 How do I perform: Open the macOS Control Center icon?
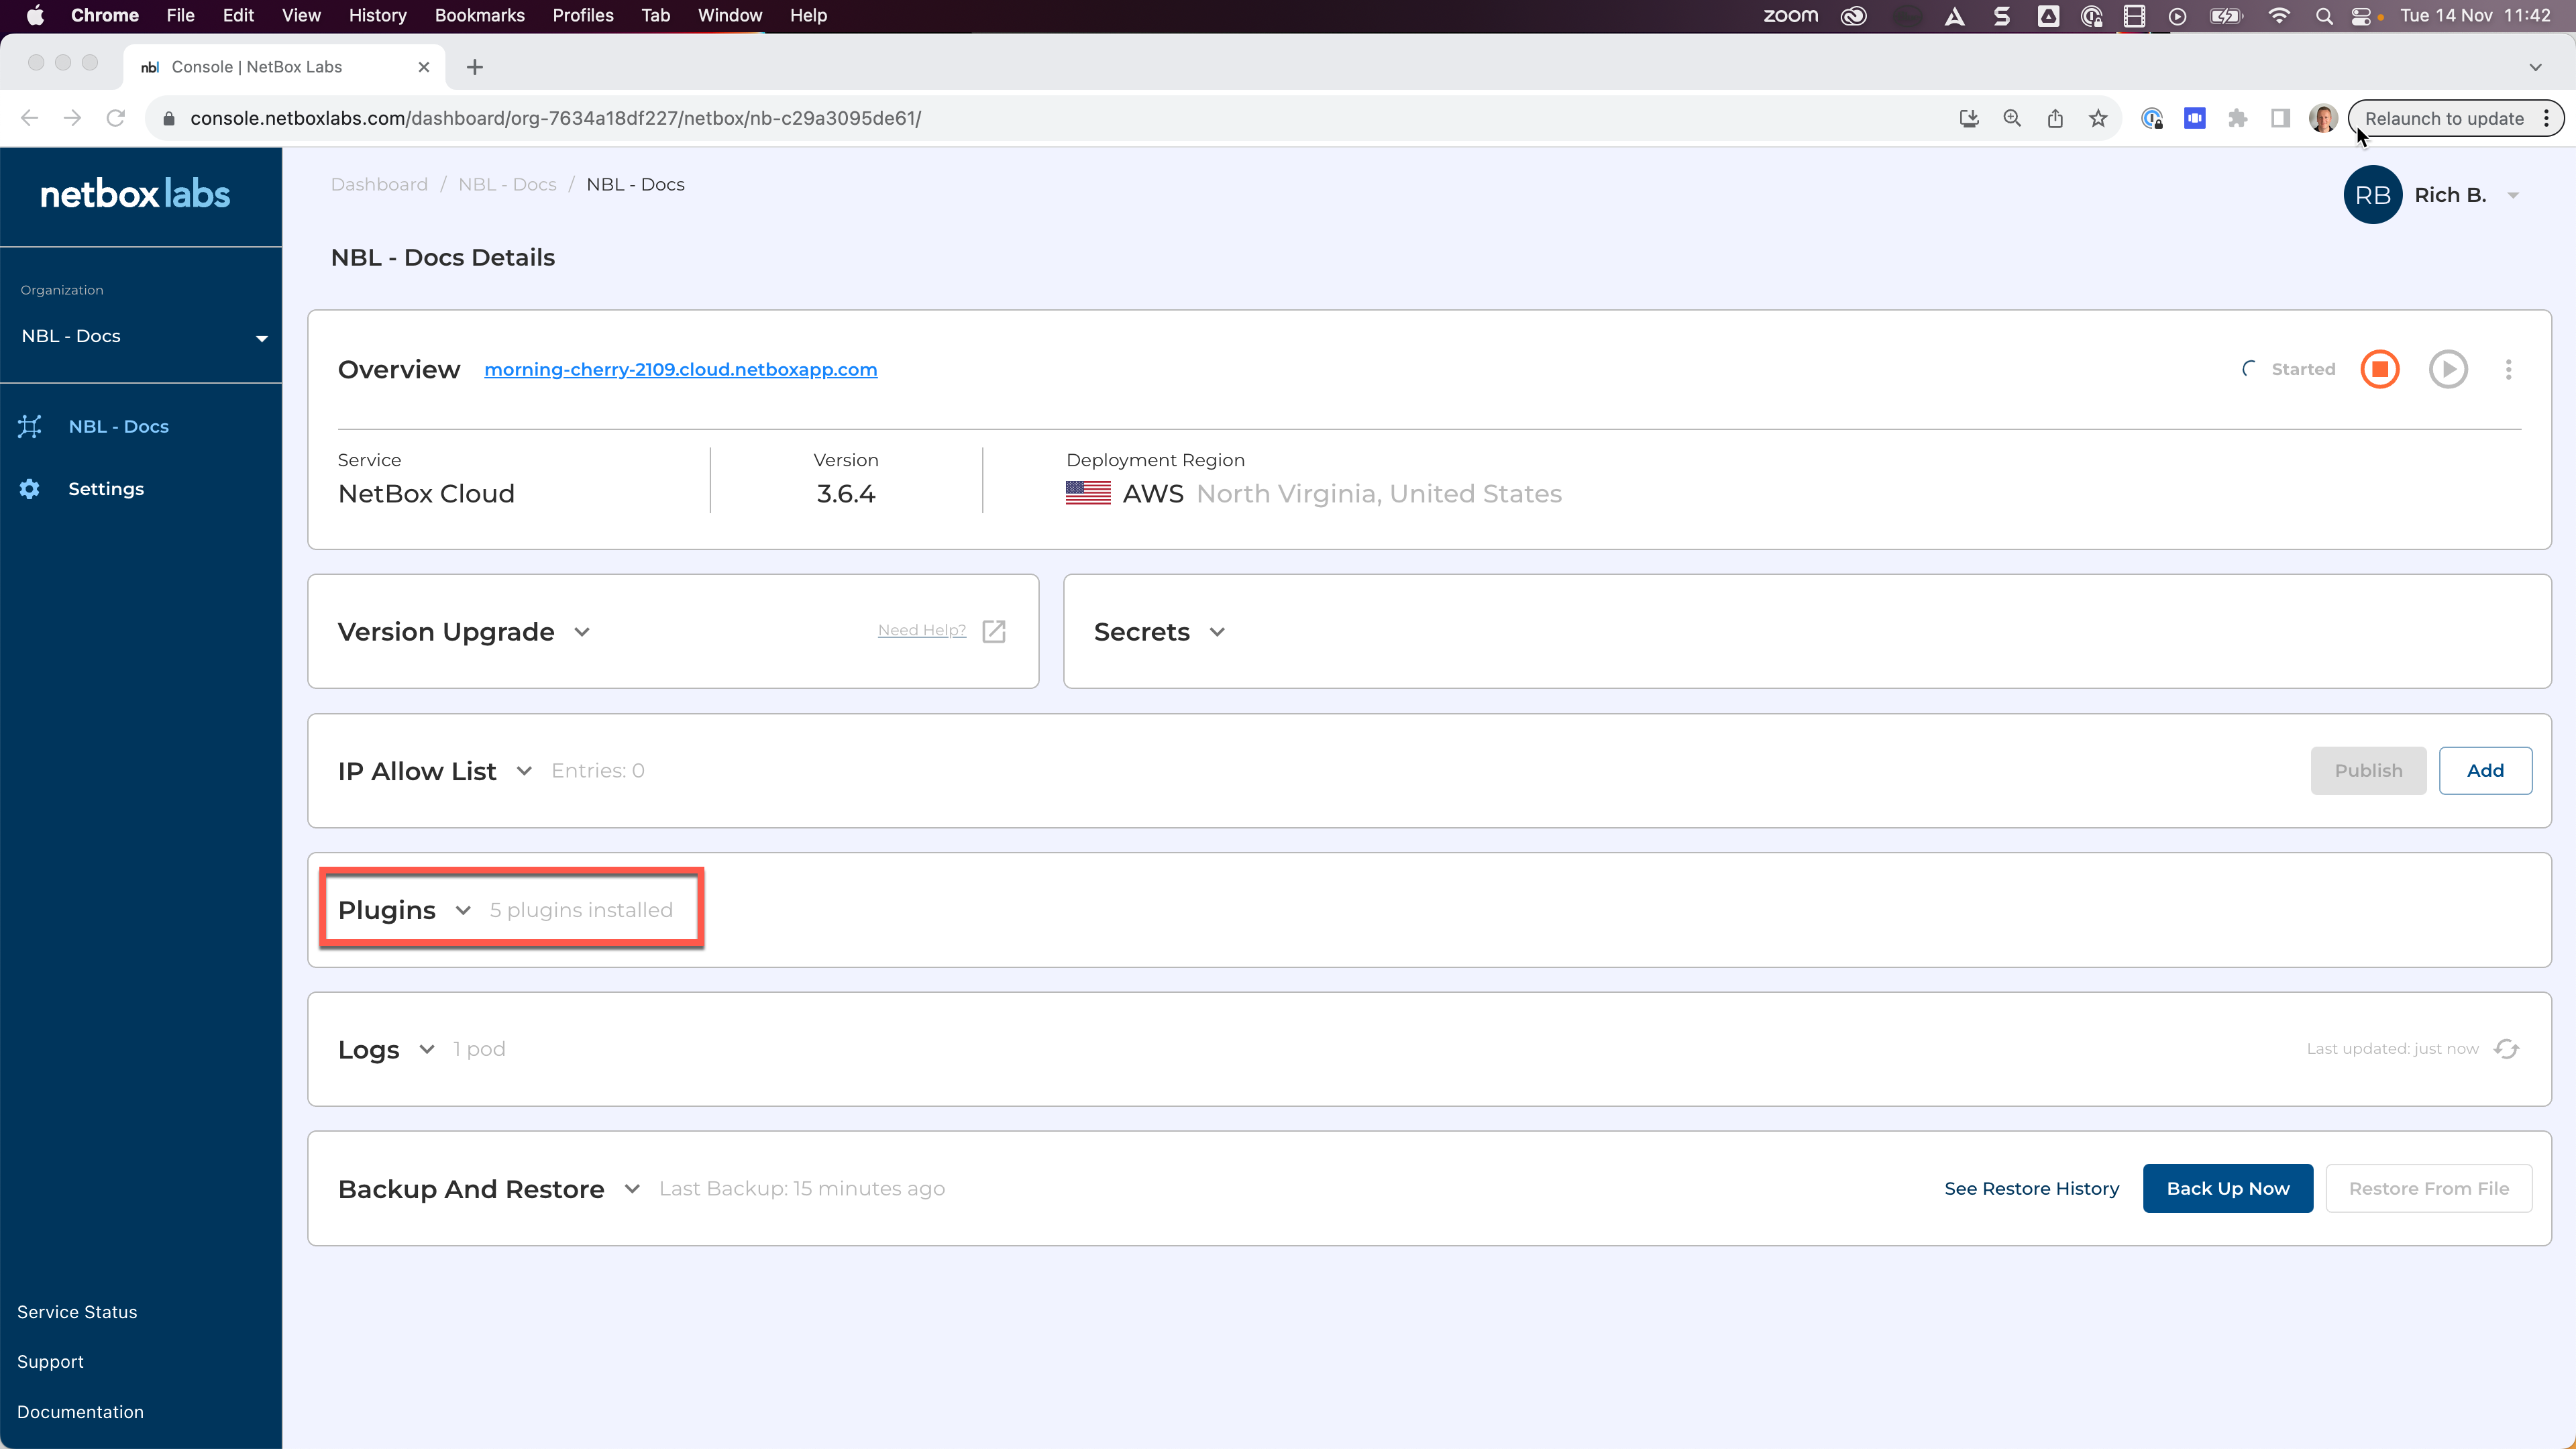[2362, 16]
